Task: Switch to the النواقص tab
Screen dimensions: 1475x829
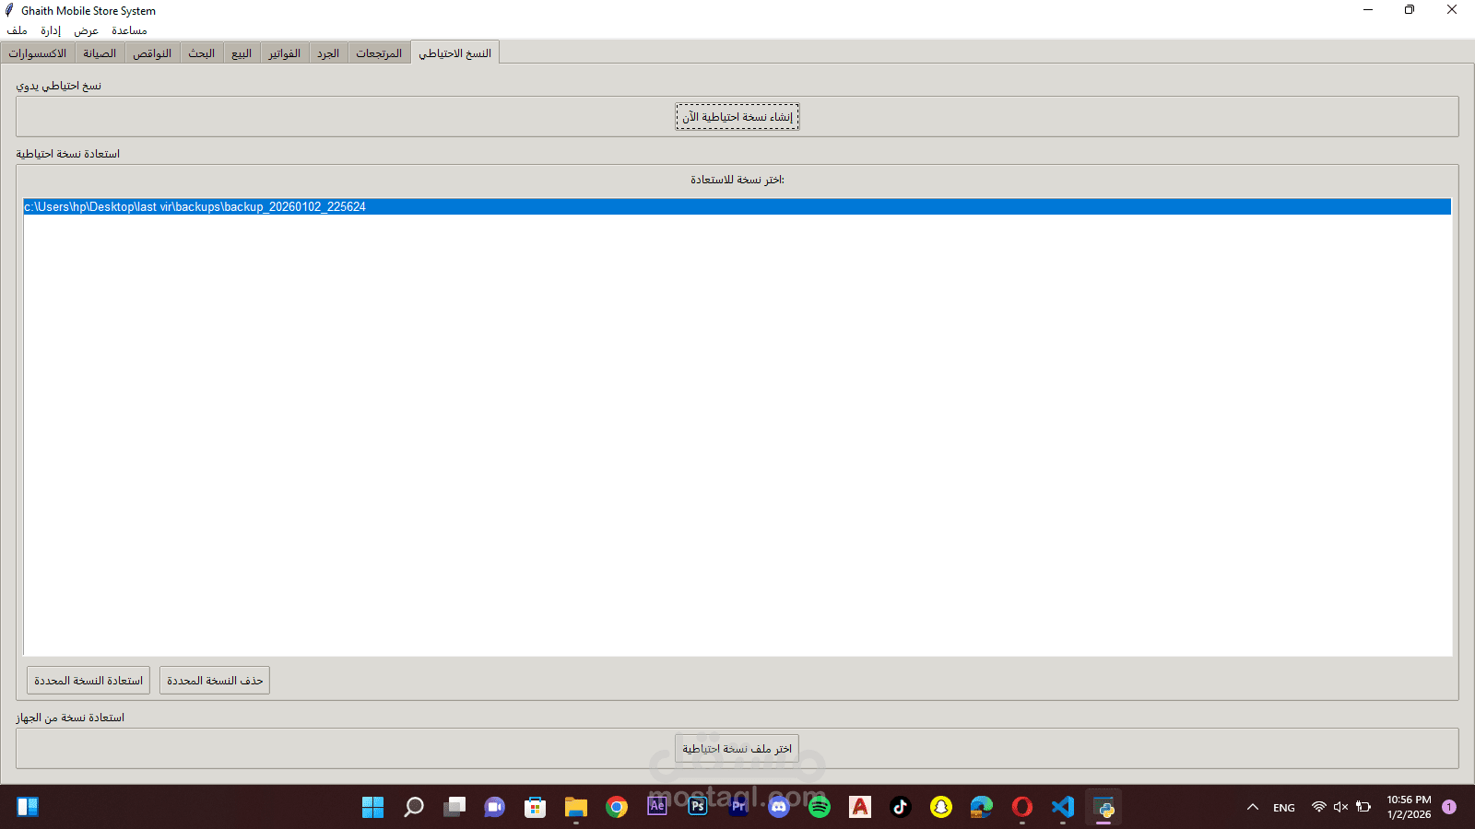Action: coord(152,53)
